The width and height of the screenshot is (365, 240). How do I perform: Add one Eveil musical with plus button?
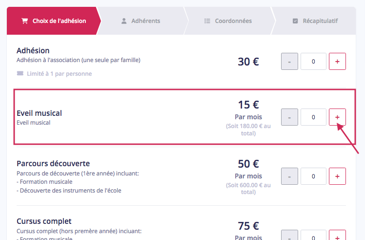(x=337, y=117)
